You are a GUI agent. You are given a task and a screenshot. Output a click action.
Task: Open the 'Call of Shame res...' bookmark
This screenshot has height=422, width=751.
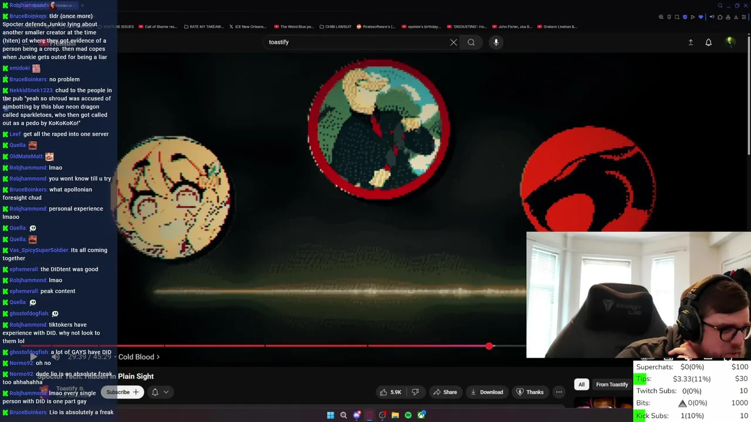tap(157, 26)
